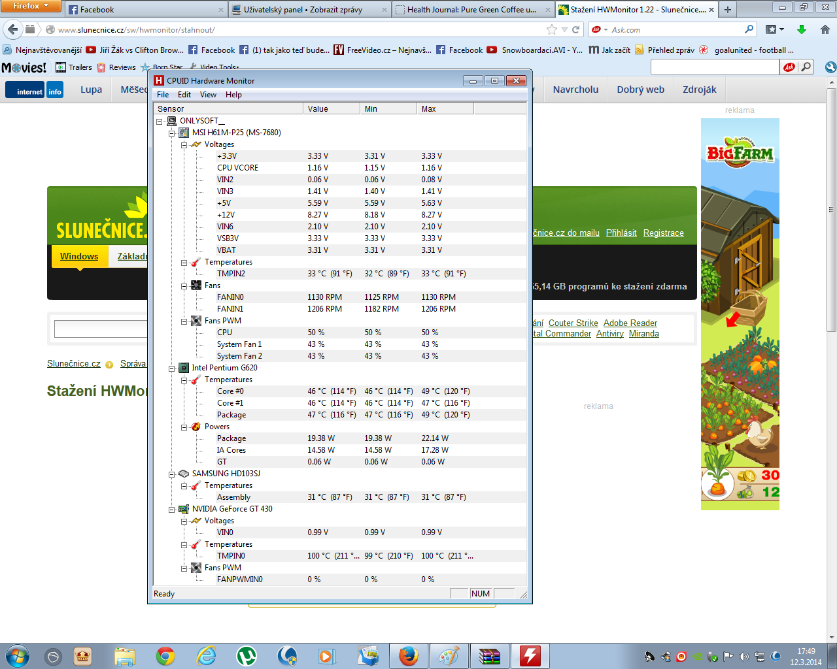Screen dimensions: 837x669
Task: Collapse the Powers group
Action: point(184,427)
